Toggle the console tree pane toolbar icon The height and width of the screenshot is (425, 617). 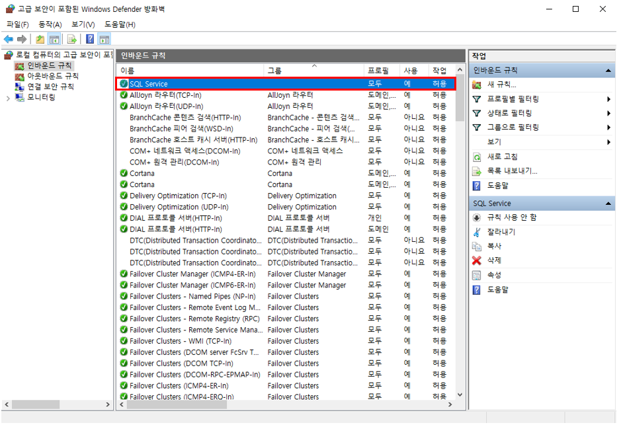[54, 39]
